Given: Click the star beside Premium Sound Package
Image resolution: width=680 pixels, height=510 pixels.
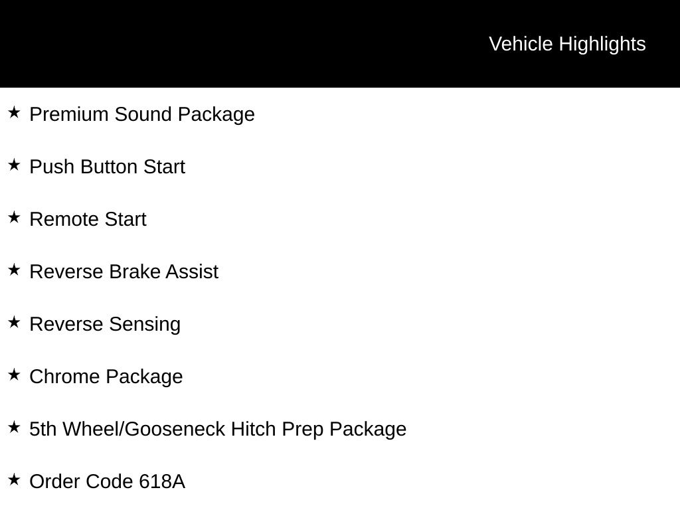Looking at the screenshot, I should tap(14, 112).
